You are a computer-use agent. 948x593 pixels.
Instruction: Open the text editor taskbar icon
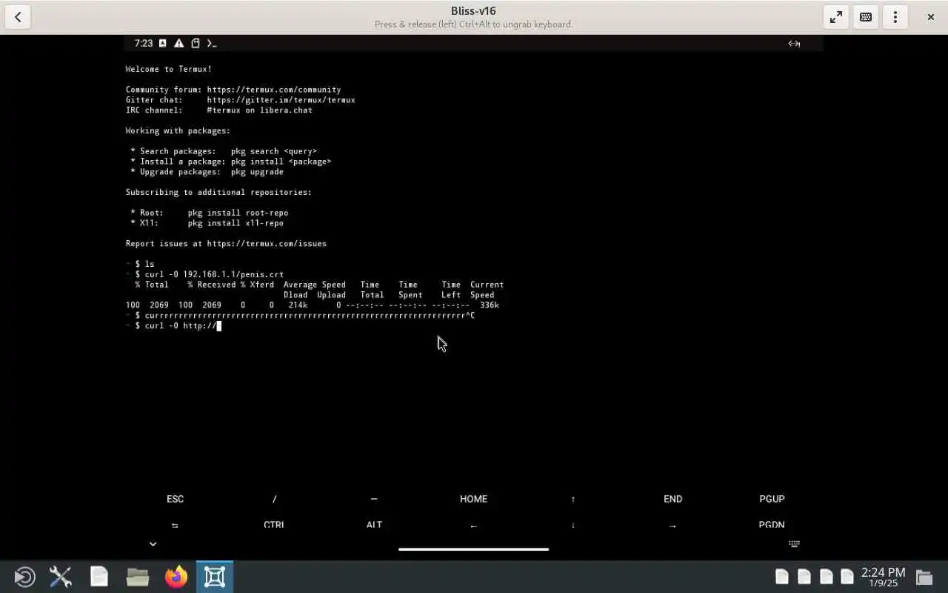(99, 577)
